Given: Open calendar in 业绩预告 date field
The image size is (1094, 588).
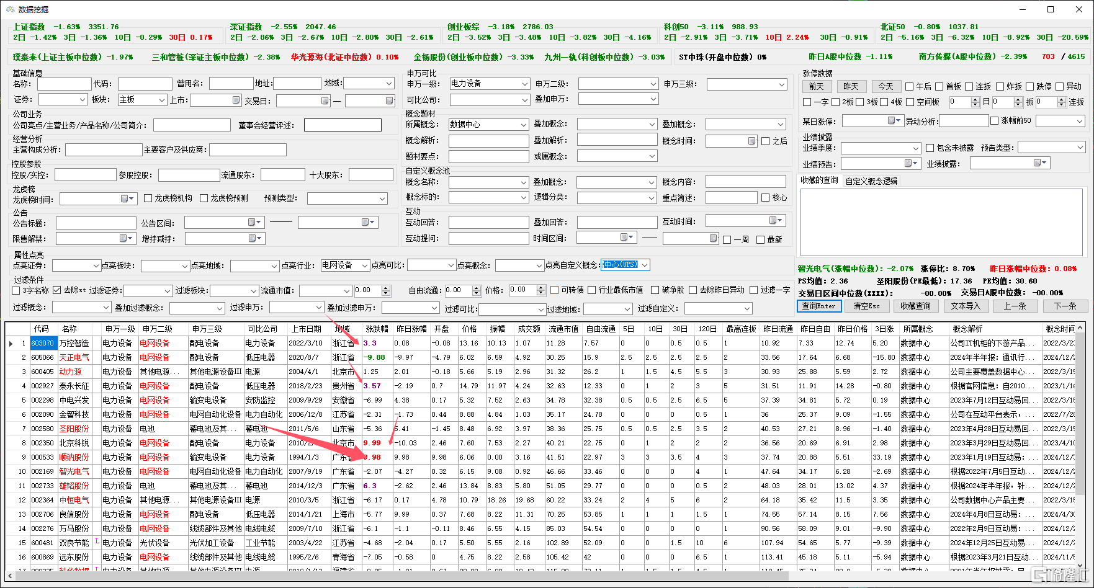Looking at the screenshot, I should [911, 163].
